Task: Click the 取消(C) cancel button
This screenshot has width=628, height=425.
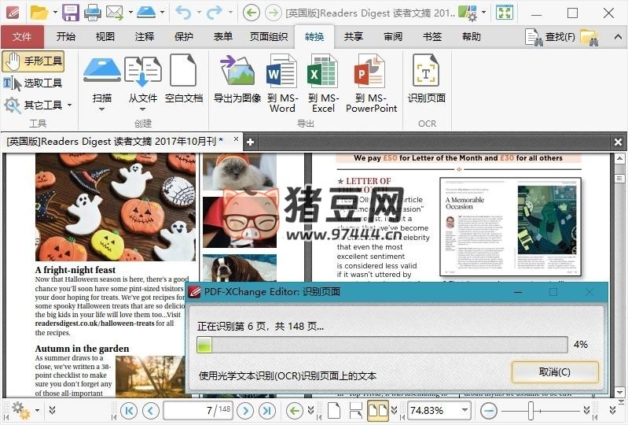Action: tap(555, 371)
